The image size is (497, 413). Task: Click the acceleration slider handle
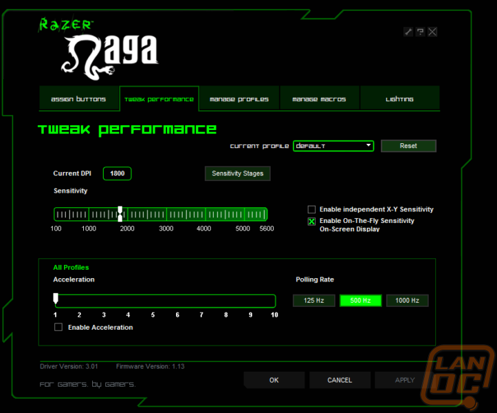[x=56, y=299]
